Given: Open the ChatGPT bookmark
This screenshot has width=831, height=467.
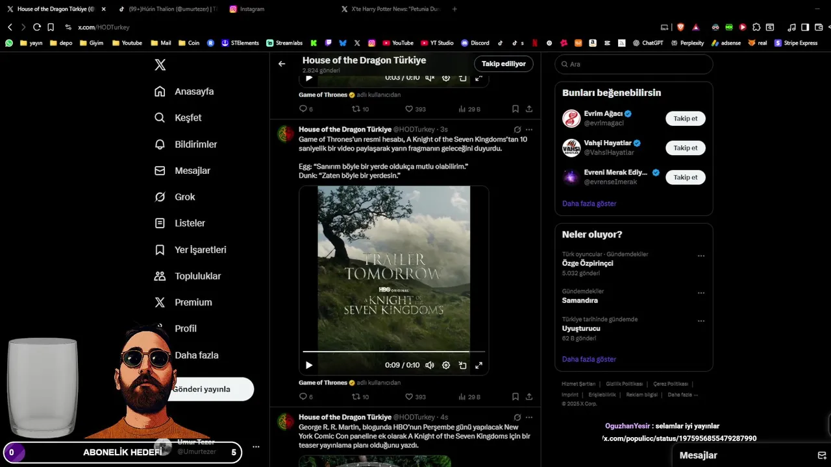Looking at the screenshot, I should [648, 43].
